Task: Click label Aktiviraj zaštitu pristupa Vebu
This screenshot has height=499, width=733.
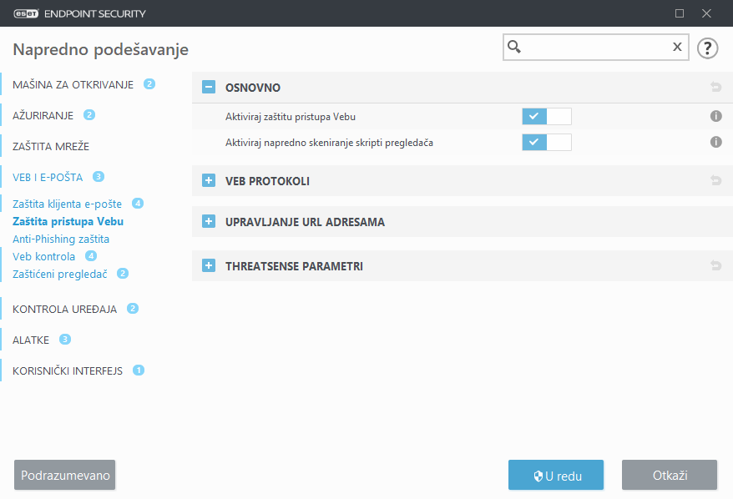Action: [291, 117]
